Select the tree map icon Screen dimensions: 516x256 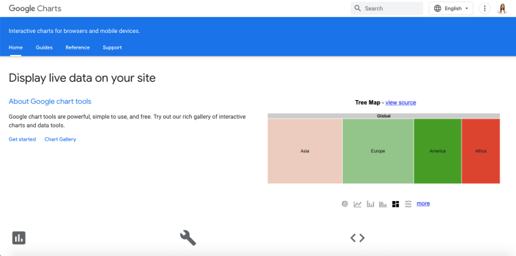(396, 204)
